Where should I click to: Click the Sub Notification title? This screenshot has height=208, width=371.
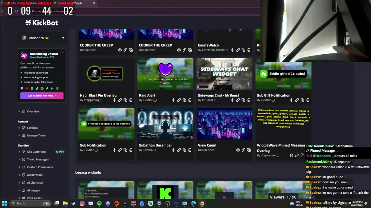[x=93, y=145]
